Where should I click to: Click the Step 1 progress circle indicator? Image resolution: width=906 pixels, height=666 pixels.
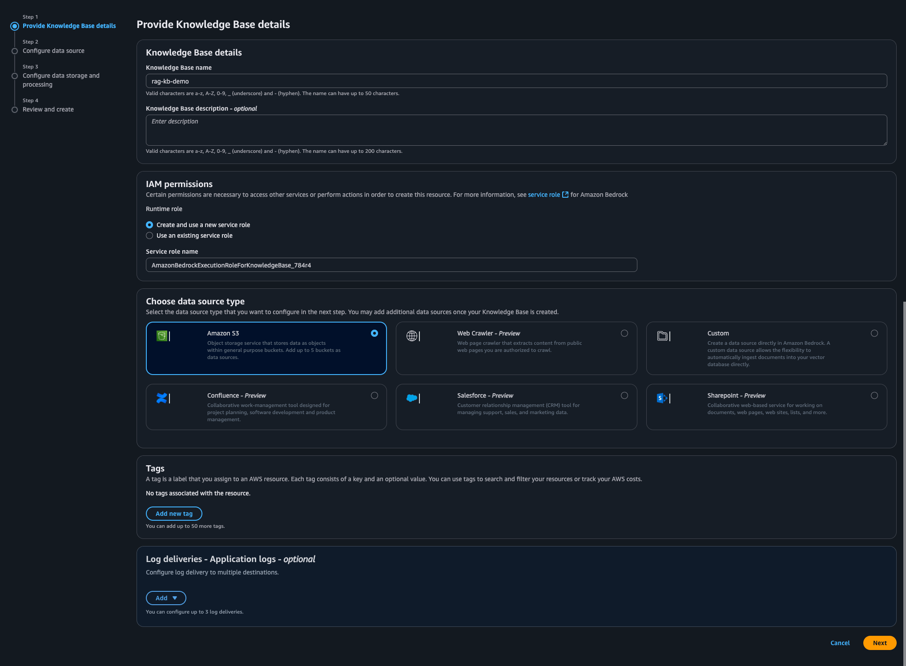pos(15,26)
